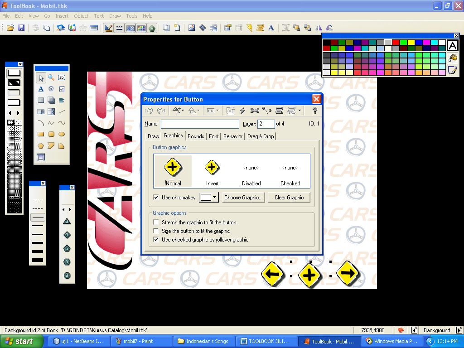Click the left arrow yellow sign button on page
464x348 pixels.
click(x=272, y=274)
